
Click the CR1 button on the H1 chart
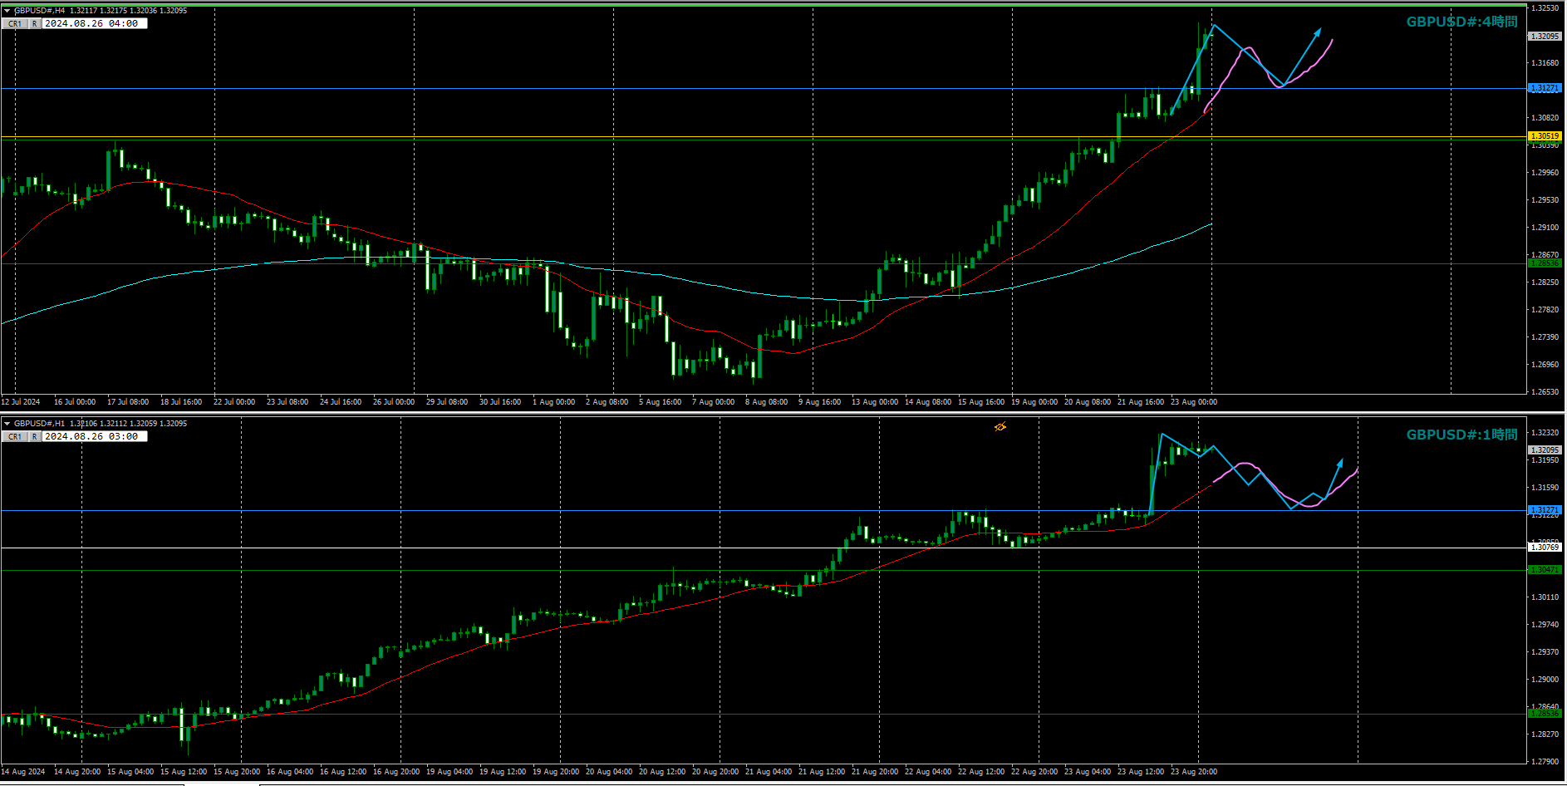(15, 437)
